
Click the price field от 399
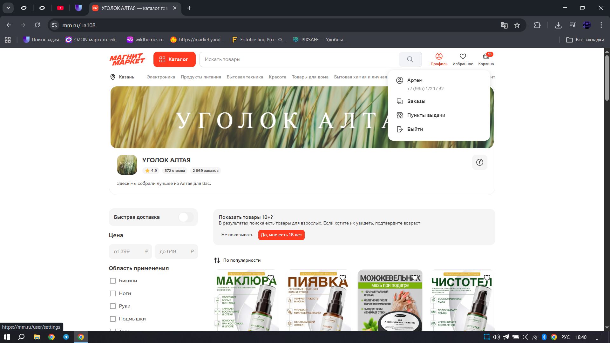(x=130, y=252)
